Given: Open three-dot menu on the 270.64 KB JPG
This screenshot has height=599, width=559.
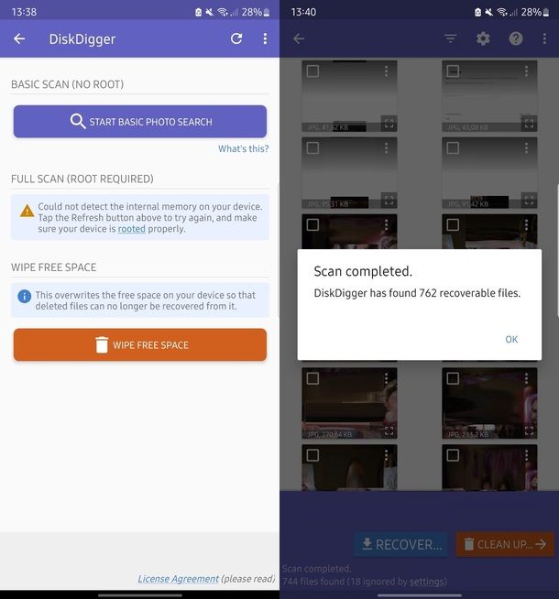Looking at the screenshot, I should [x=387, y=378].
